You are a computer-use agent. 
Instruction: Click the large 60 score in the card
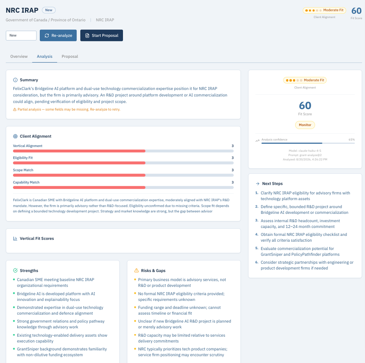click(305, 106)
